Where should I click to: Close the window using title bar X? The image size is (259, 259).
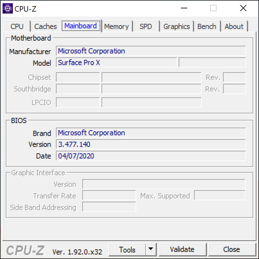[x=243, y=8]
